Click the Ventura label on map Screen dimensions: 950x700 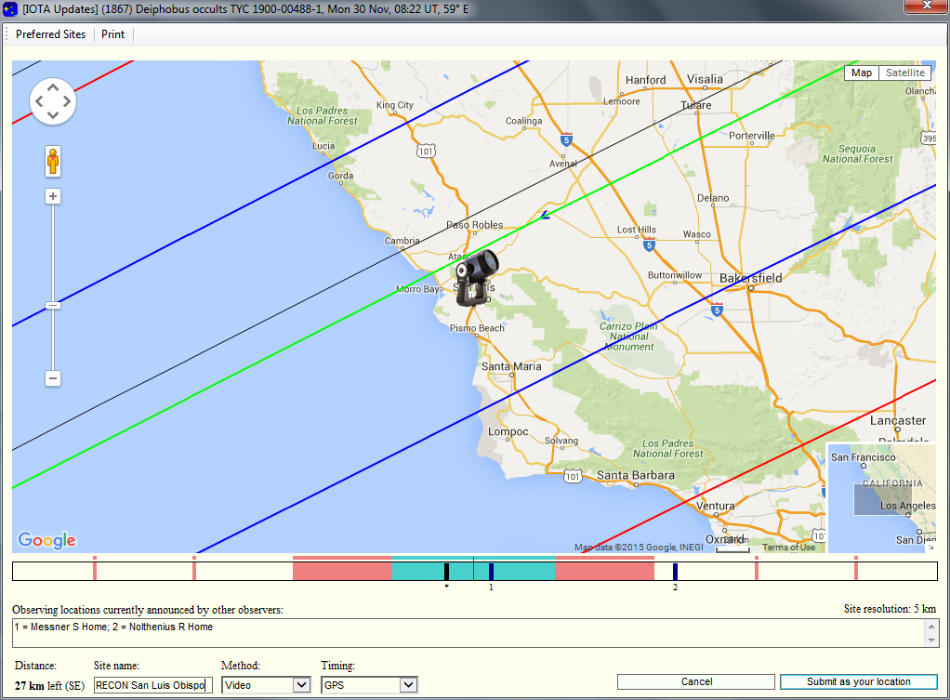pos(715,506)
